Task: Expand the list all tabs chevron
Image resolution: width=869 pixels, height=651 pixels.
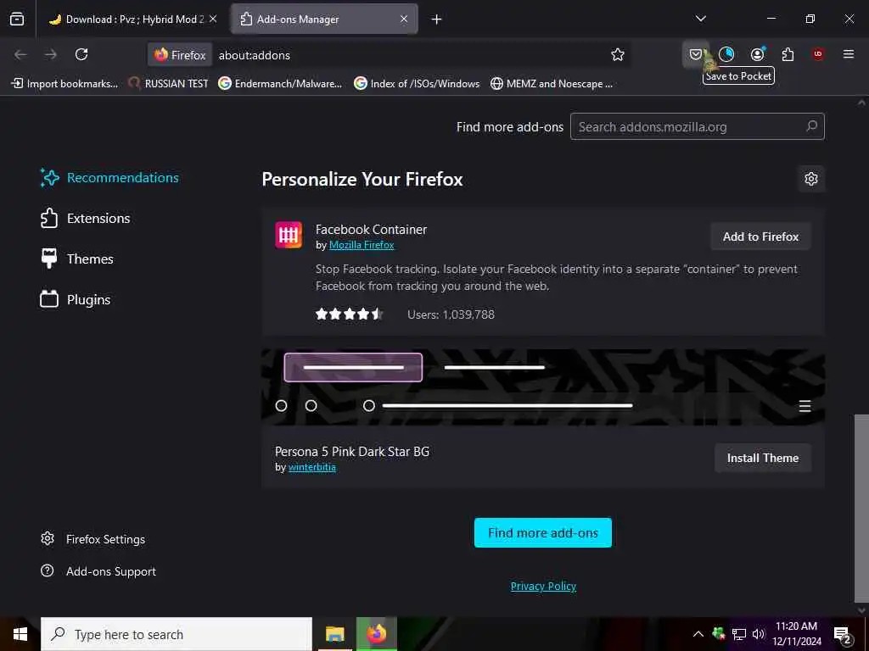Action: [700, 19]
